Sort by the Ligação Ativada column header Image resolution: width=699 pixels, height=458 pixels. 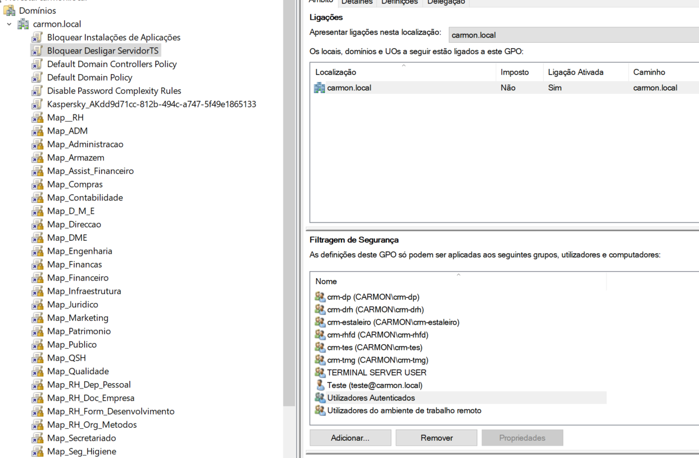click(586, 72)
